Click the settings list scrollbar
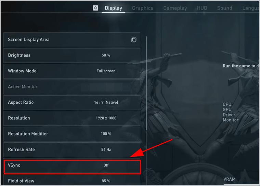 tap(146, 83)
